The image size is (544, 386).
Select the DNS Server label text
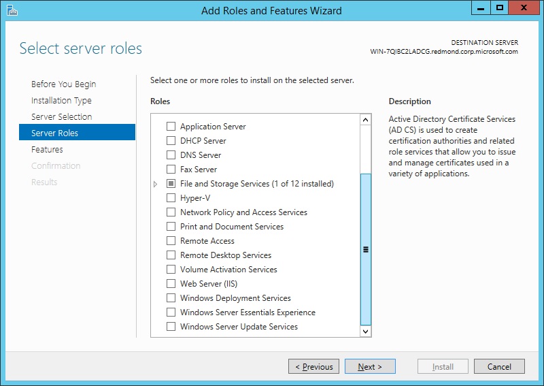201,155
